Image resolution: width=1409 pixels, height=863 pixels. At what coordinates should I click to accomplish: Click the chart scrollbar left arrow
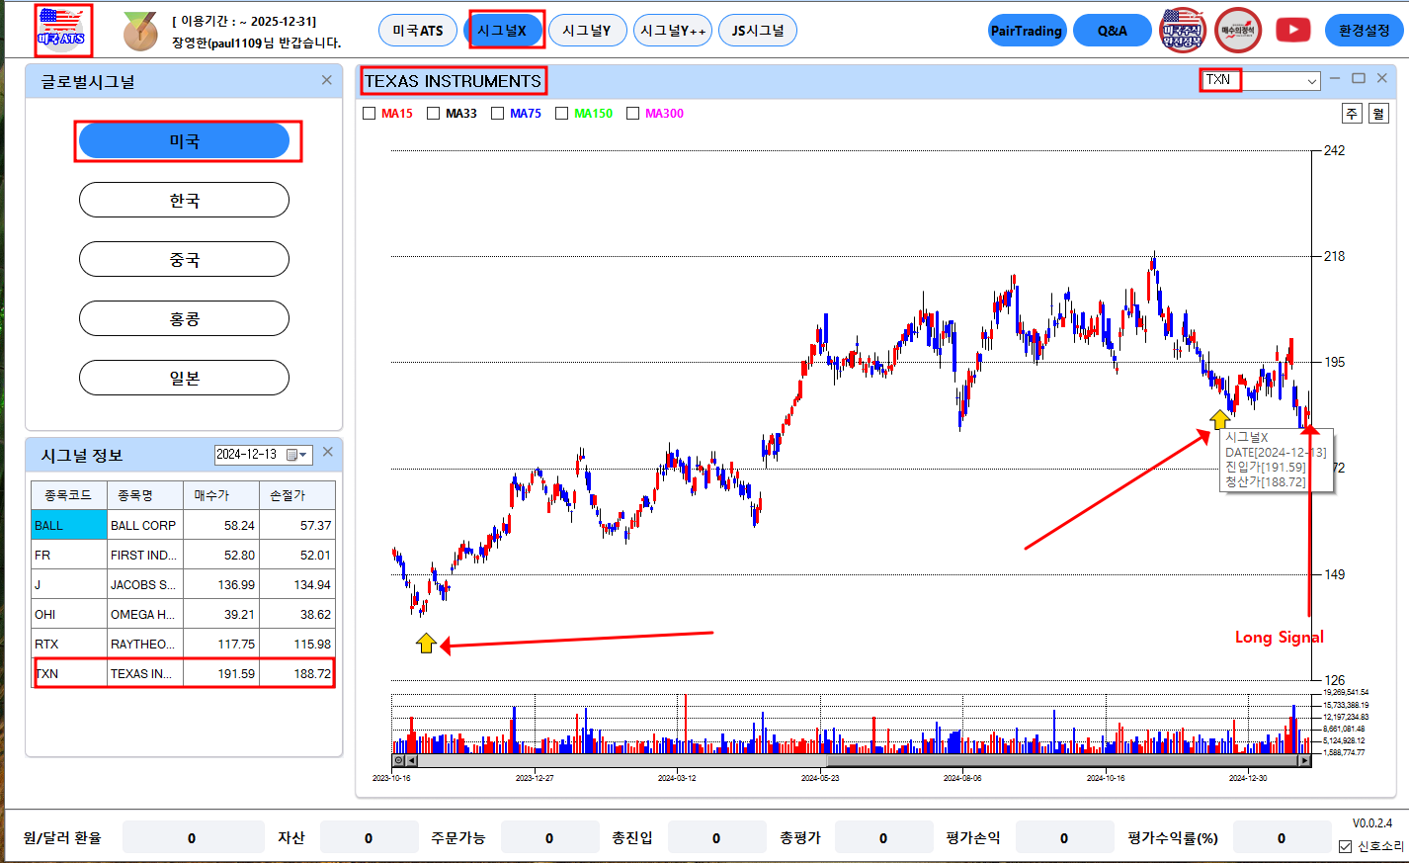pyautogui.click(x=412, y=761)
